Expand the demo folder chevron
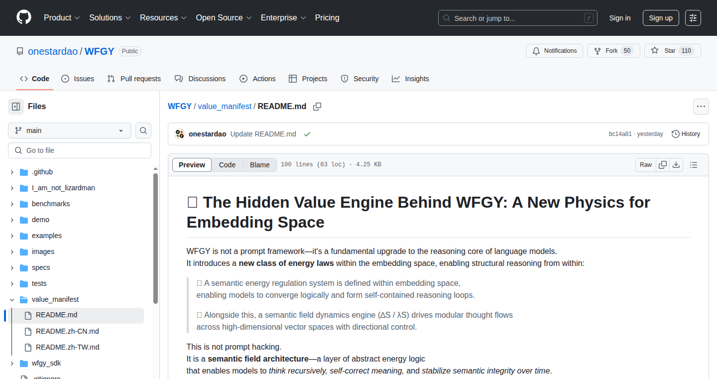717x379 pixels. tap(12, 220)
